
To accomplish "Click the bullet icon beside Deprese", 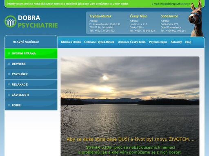I will pyautogui.click(x=9, y=64).
